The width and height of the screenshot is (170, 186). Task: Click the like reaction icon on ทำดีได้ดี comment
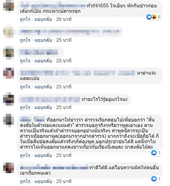coord(154,178)
